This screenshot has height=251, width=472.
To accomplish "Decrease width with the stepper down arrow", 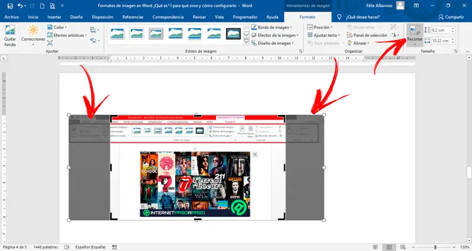I will click(453, 42).
